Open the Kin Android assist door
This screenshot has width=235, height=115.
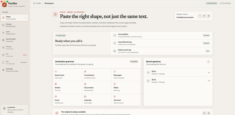[x=15, y=62]
